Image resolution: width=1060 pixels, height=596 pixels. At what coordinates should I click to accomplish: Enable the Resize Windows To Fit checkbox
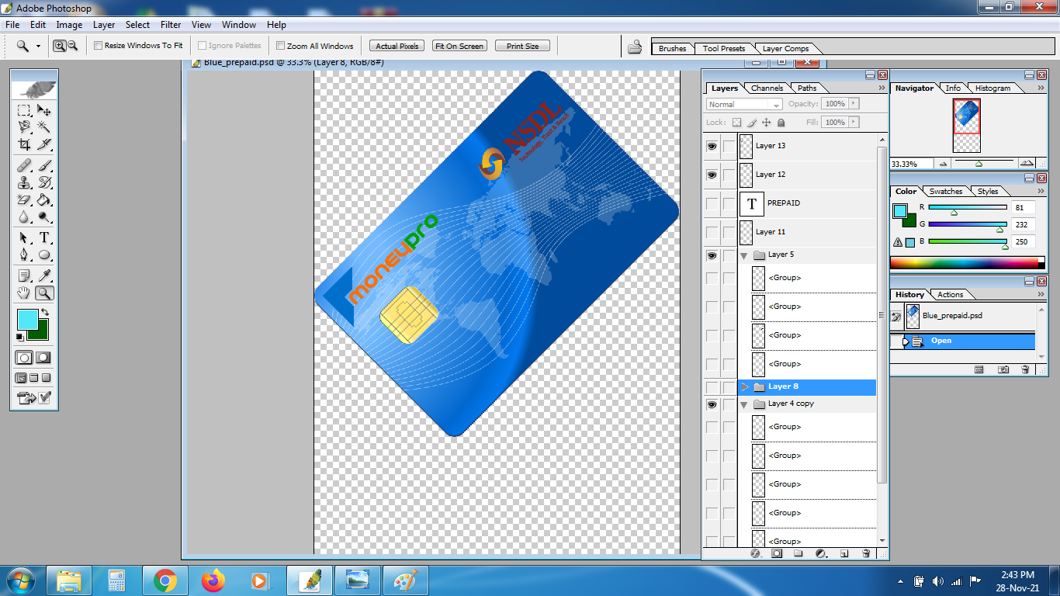(x=99, y=46)
